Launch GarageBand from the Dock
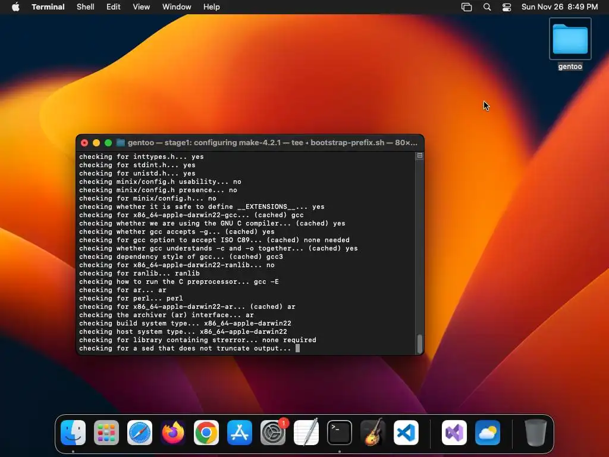Viewport: 609px width, 457px height. (x=373, y=433)
